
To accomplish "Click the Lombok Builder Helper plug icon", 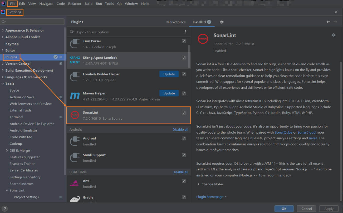I will pyautogui.click(x=75, y=77).
